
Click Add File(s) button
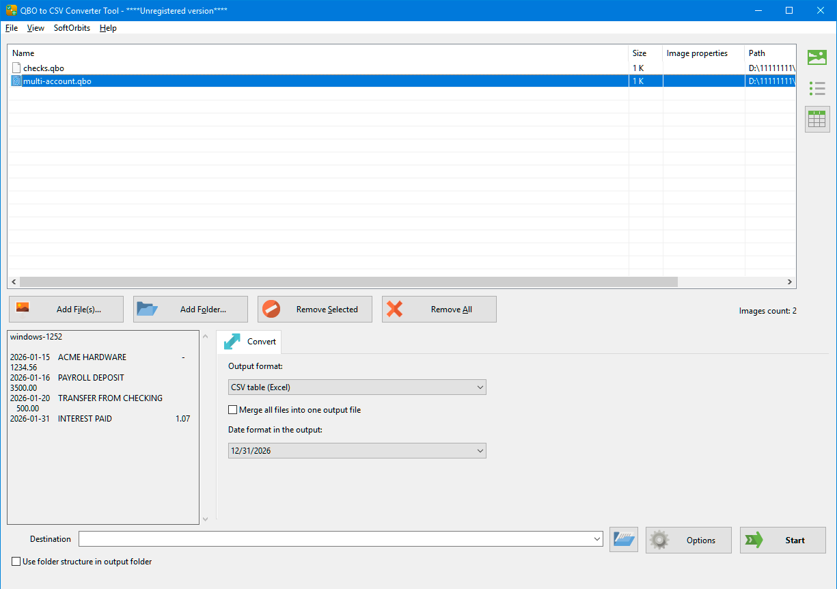[x=66, y=309]
